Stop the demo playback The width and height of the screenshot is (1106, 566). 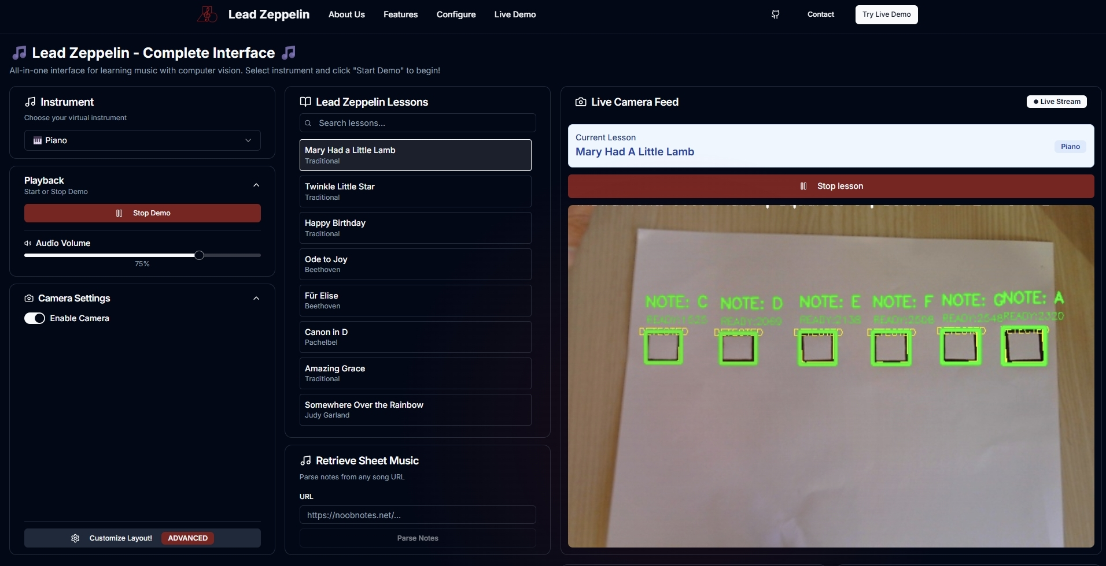(142, 213)
